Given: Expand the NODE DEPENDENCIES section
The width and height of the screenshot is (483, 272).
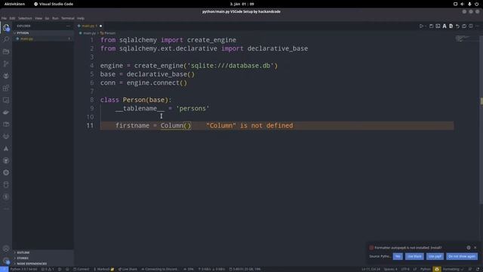Looking at the screenshot, I should [x=43, y=264].
